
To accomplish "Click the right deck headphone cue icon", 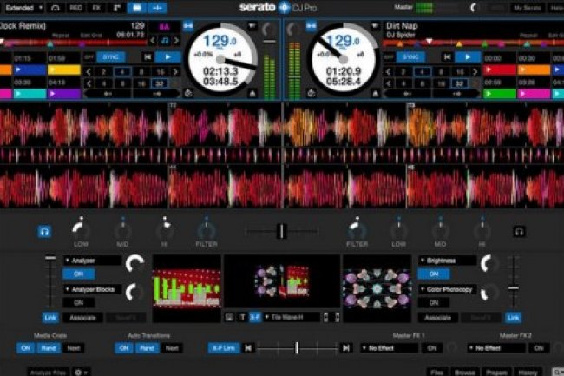I will click(x=520, y=231).
